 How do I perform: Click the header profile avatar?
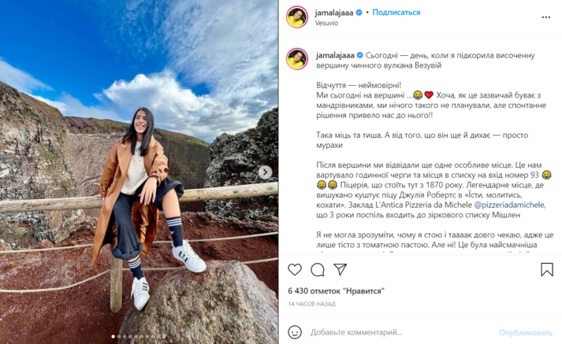pos(297,17)
